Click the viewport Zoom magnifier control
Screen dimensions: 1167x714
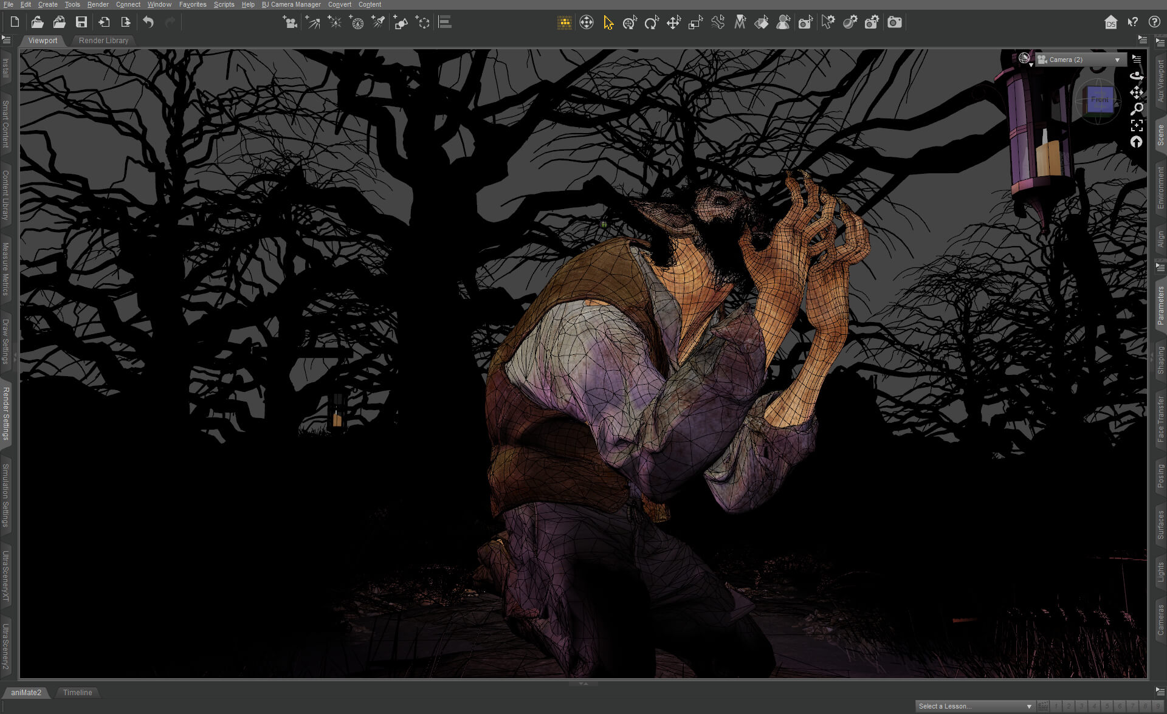click(x=1137, y=109)
